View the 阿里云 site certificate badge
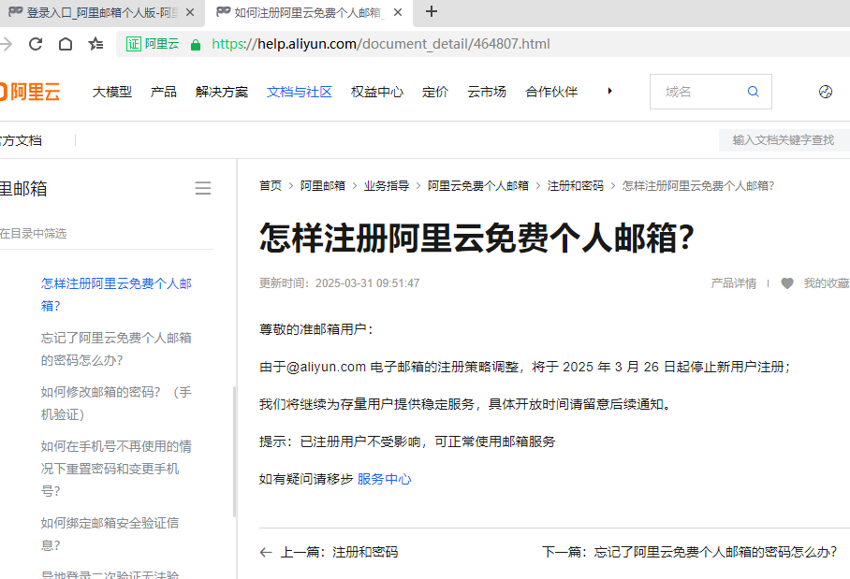 [153, 44]
